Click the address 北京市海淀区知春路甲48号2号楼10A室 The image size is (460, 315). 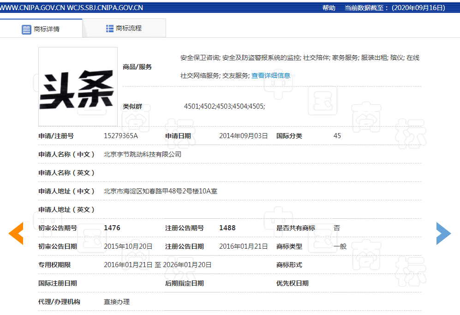161,191
